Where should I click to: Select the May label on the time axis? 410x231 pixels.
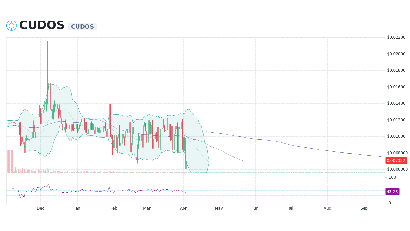click(x=219, y=208)
